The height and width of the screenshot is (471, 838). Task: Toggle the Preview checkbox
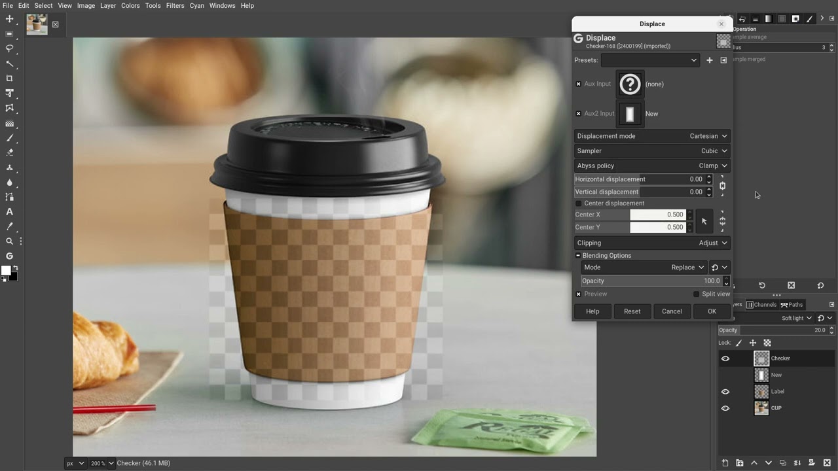(578, 294)
